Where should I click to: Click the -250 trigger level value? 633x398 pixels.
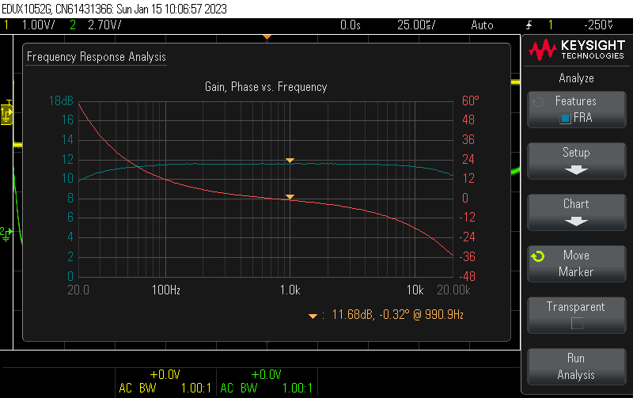(599, 25)
